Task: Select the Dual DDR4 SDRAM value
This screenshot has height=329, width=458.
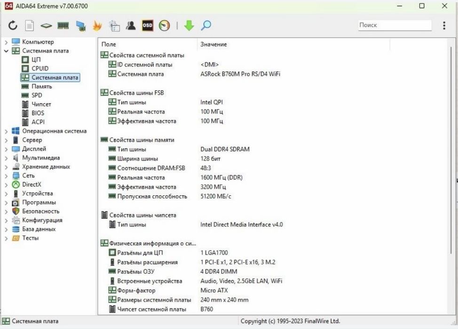Action: (x=225, y=150)
